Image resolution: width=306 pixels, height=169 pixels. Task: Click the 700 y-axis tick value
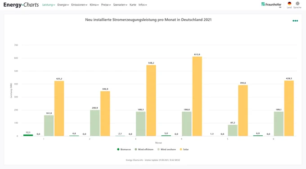(x=16, y=45)
